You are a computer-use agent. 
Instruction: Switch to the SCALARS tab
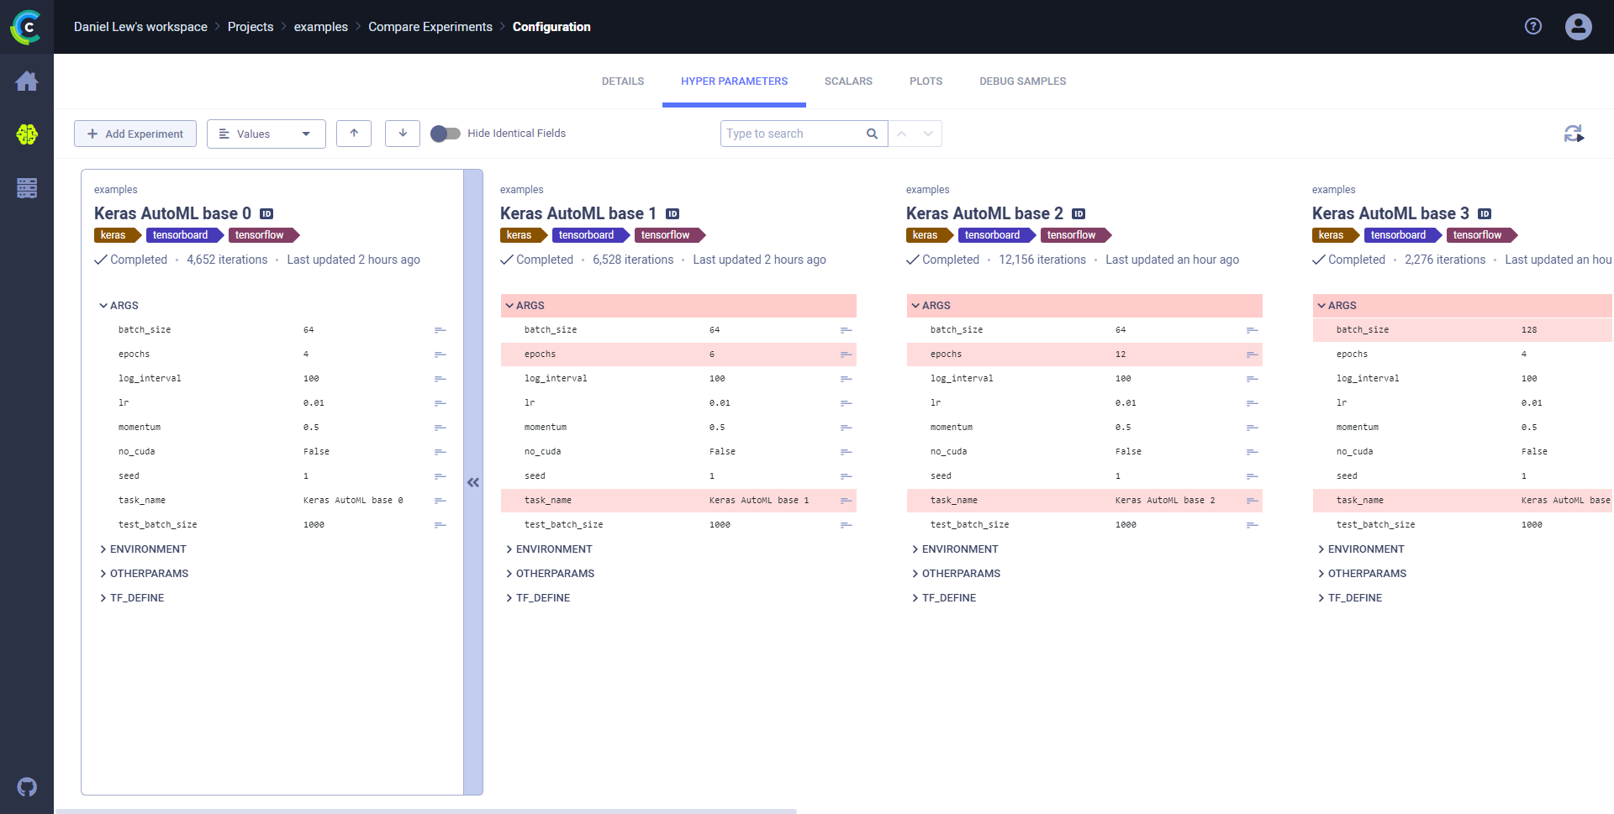pos(848,81)
